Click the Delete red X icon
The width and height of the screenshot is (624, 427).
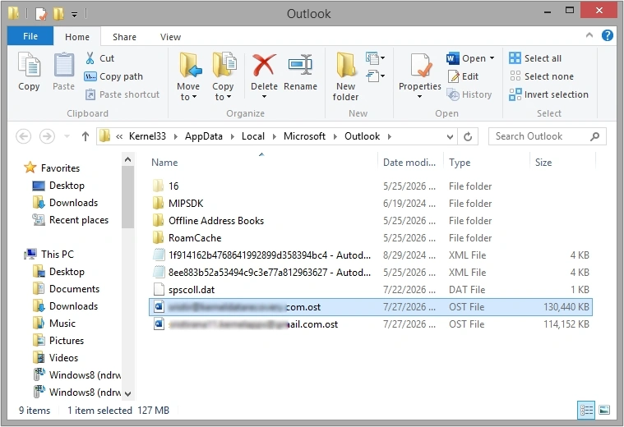coord(264,66)
